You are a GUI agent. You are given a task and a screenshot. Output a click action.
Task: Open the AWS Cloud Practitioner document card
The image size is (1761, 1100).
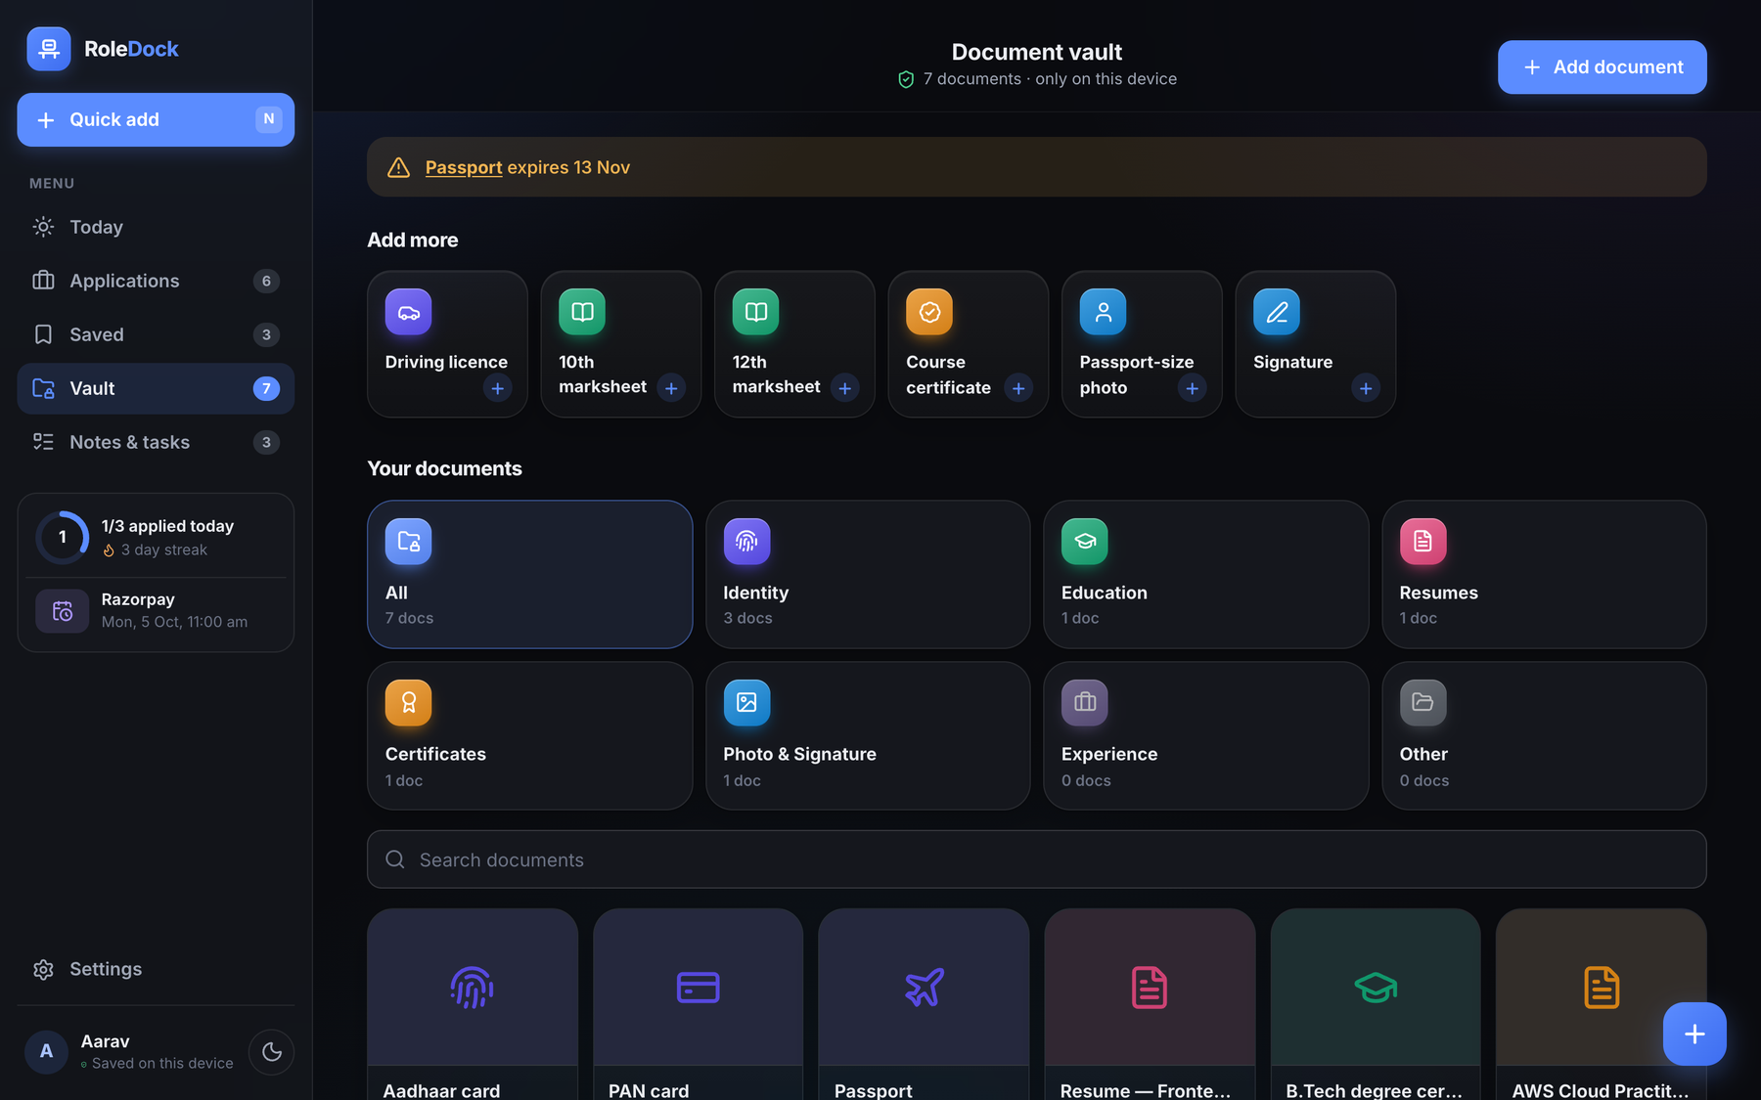[x=1601, y=1004]
